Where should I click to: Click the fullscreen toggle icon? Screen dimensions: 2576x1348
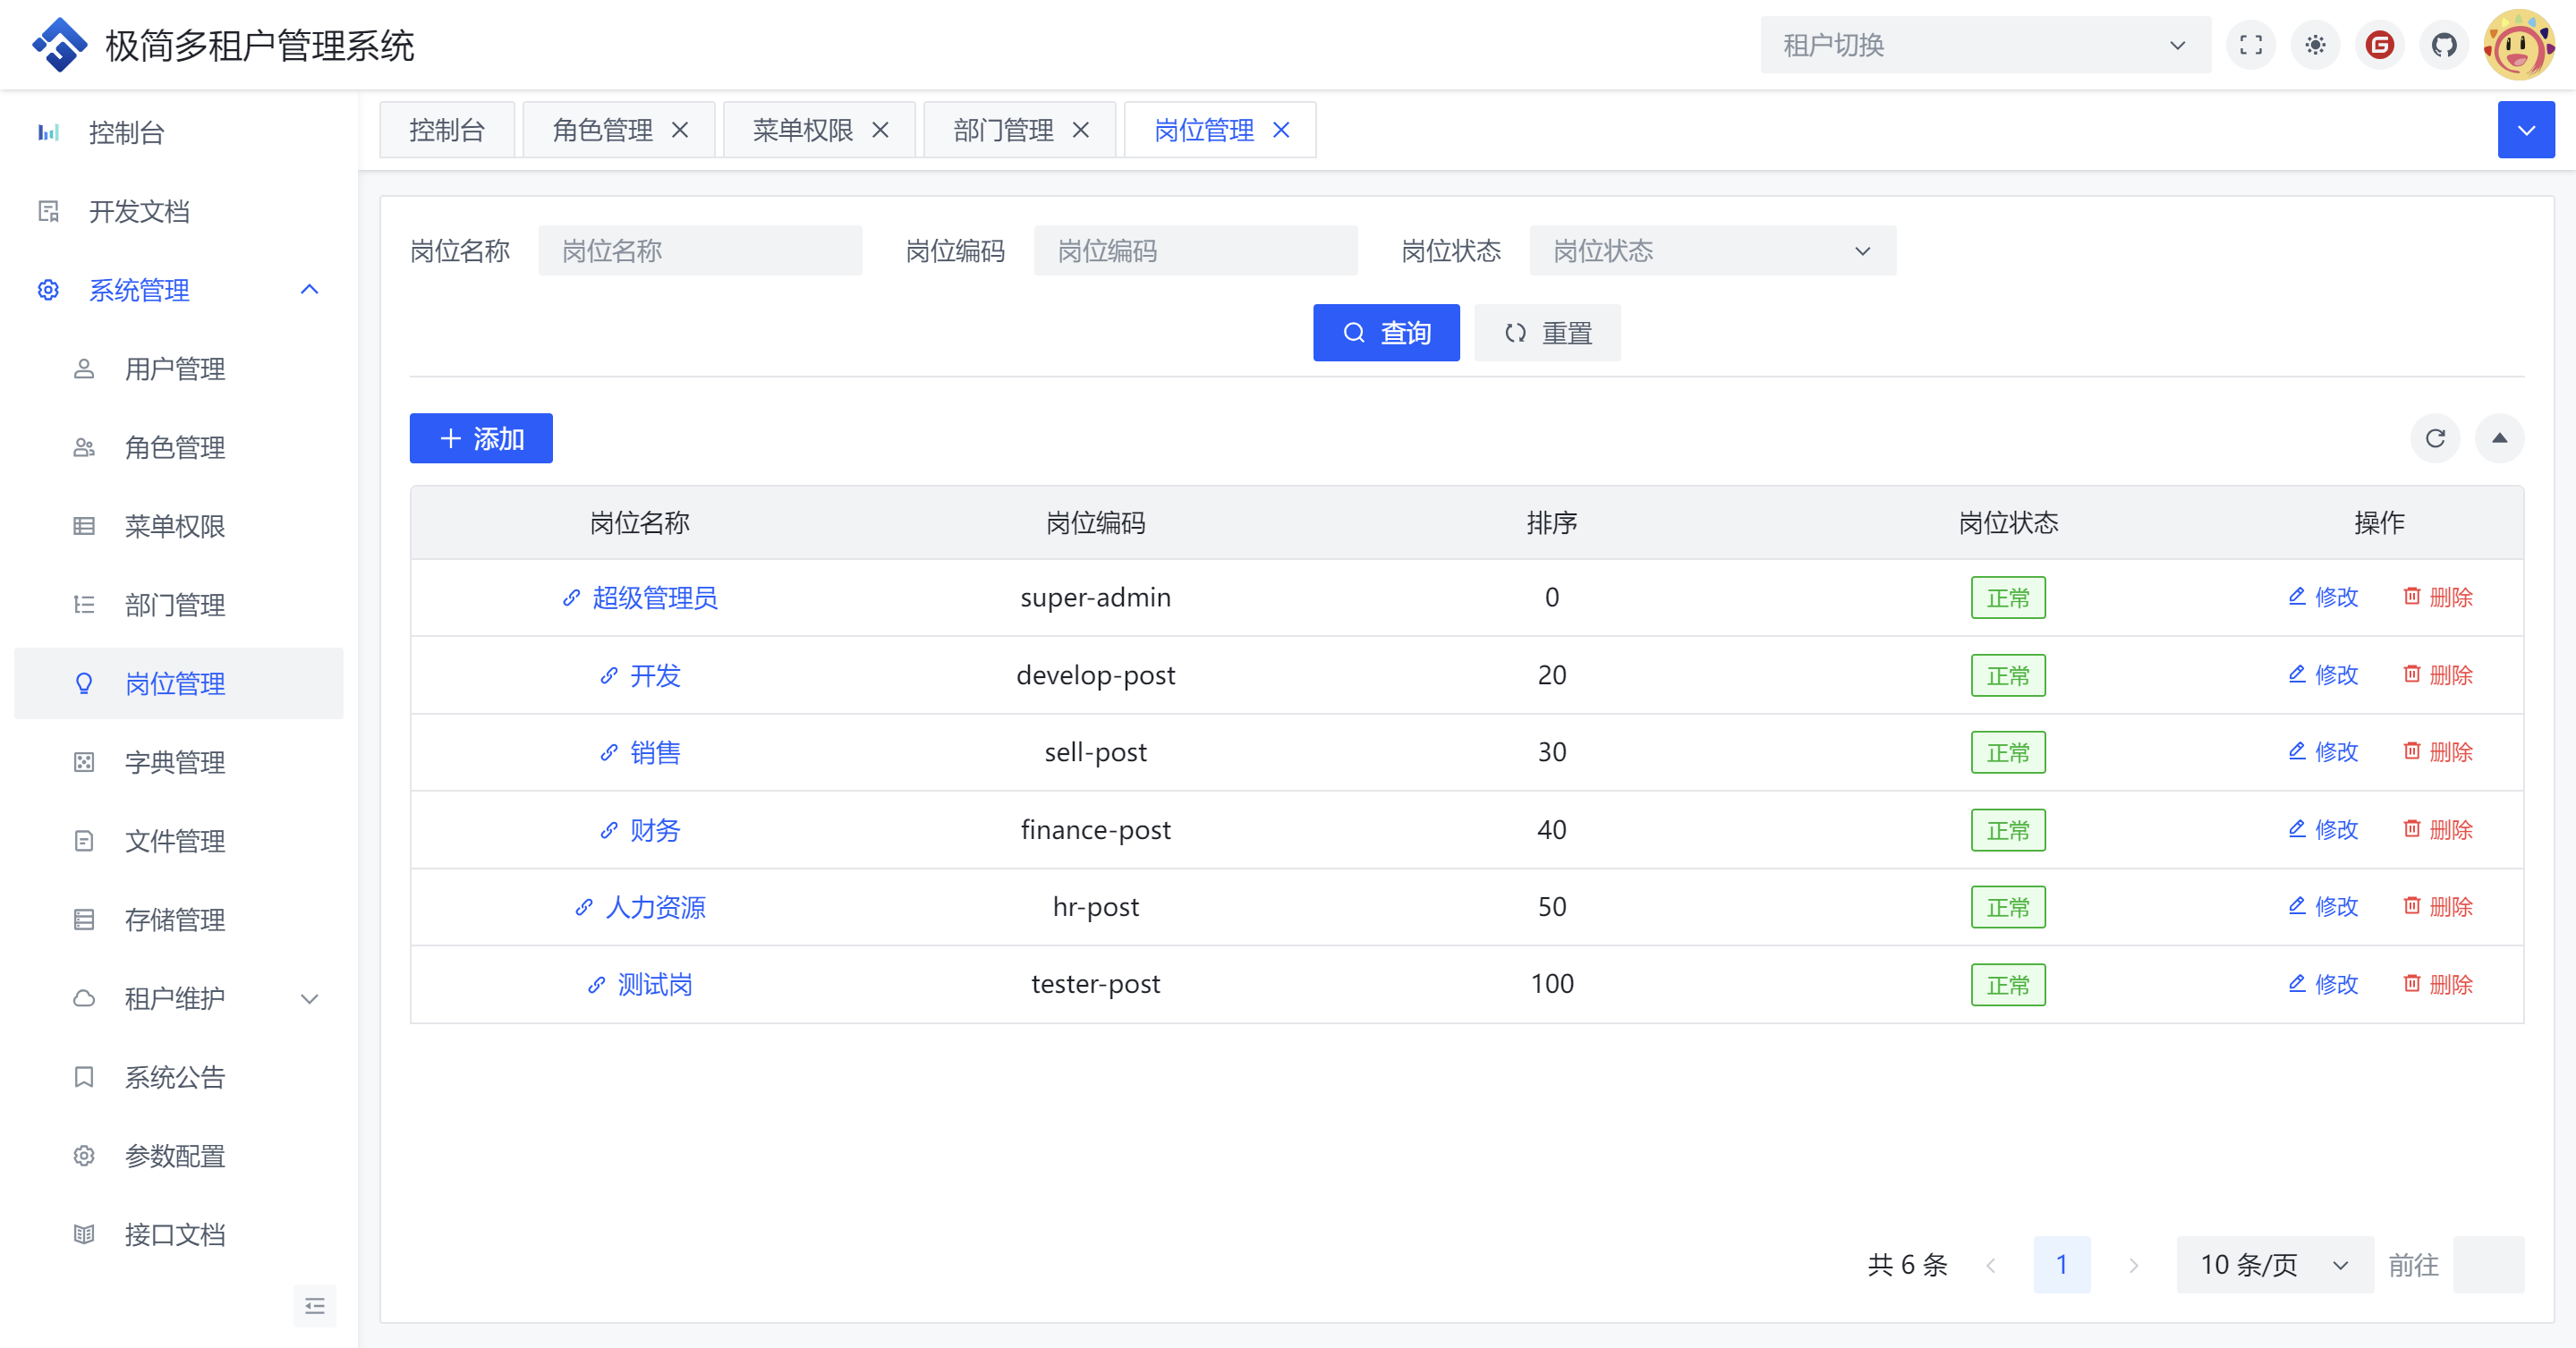(2250, 45)
